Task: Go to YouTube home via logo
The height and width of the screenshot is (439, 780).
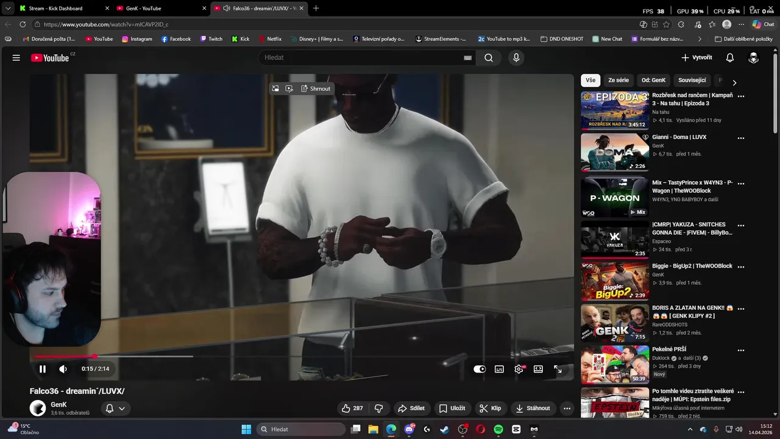Action: [x=51, y=58]
